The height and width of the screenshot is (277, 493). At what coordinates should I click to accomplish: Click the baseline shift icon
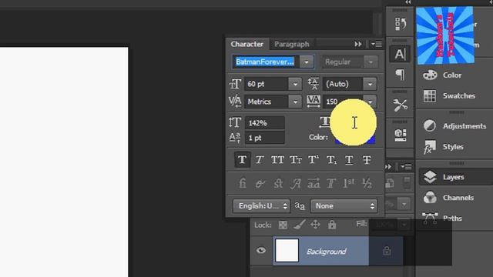click(235, 138)
